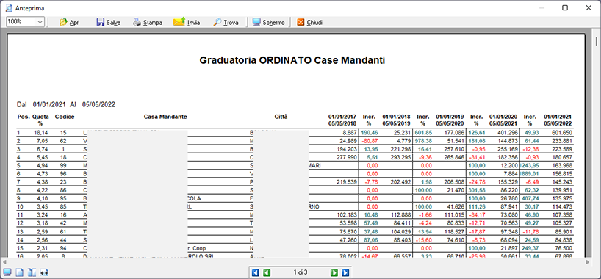Advance to the next page with the green right arrow
The image size is (601, 279).
334,272
